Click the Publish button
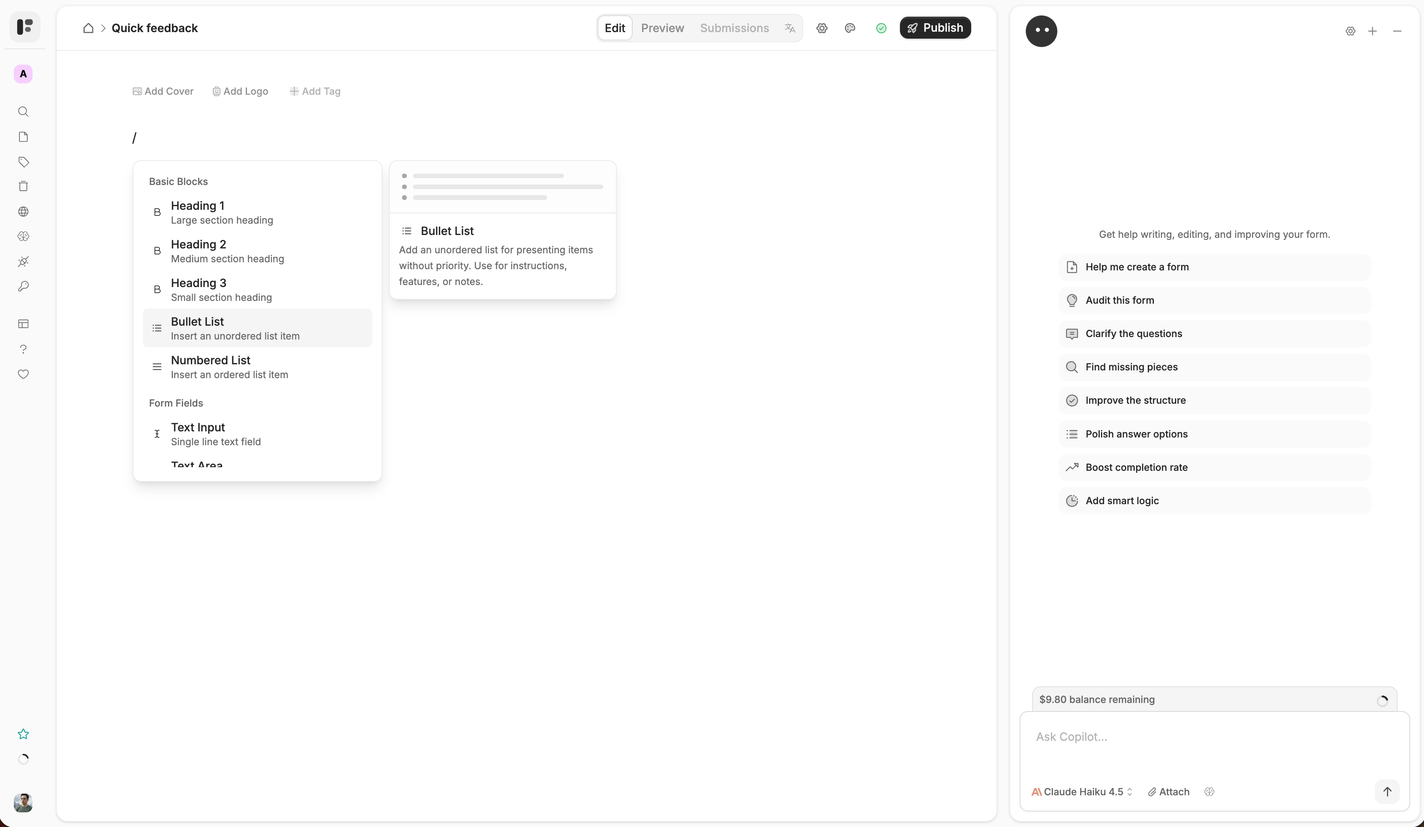This screenshot has width=1424, height=827. point(935,28)
